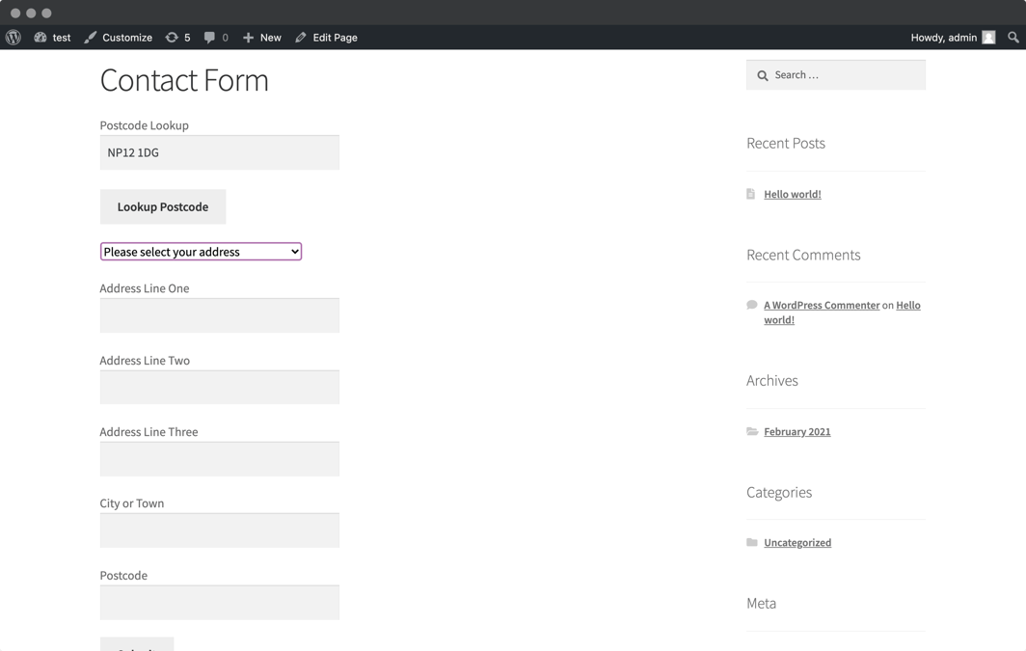Open the 'Please select your address' dropdown

(200, 251)
